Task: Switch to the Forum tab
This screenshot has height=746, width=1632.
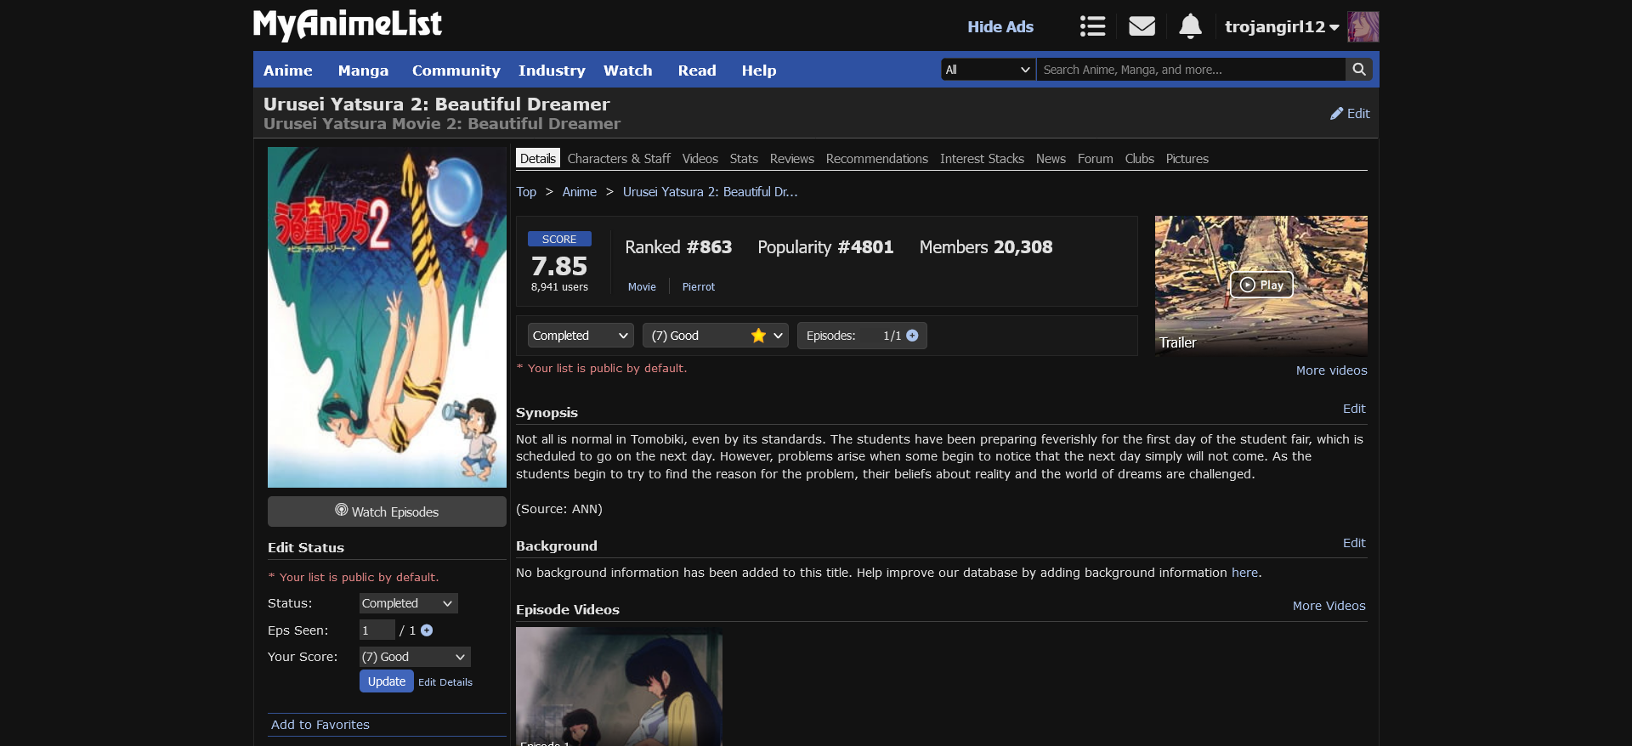Action: point(1095,159)
